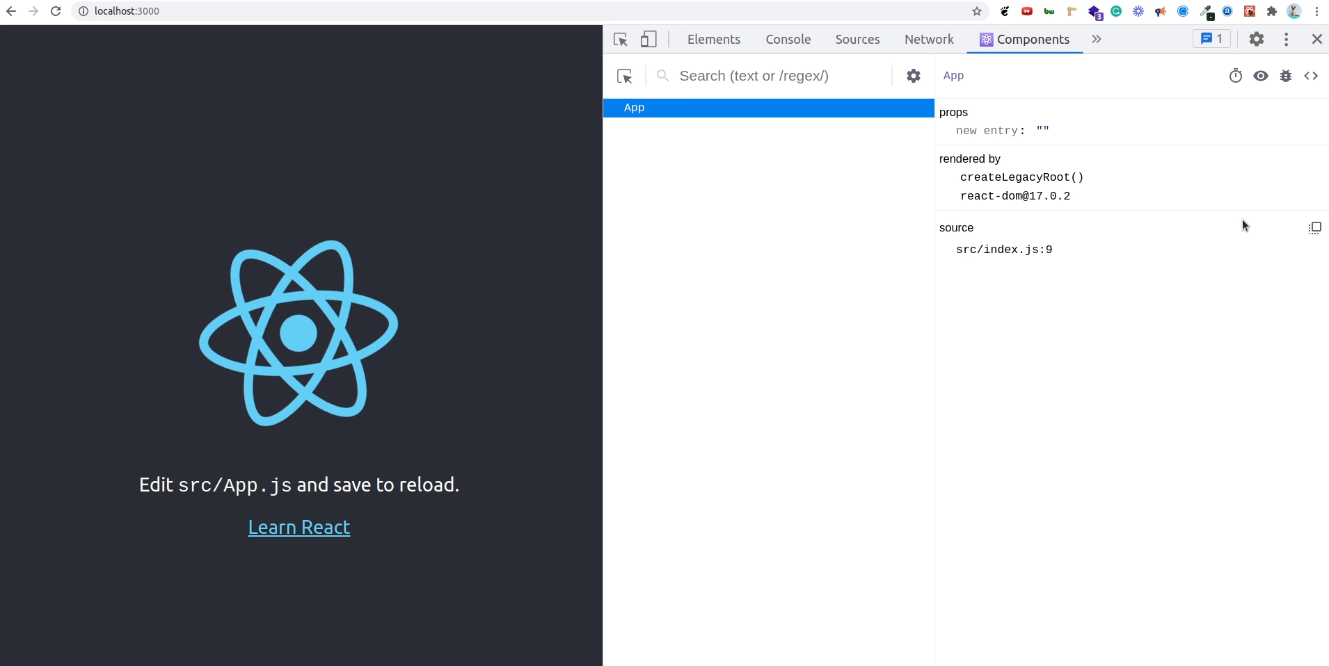
Task: Switch to the Sources tab
Action: (x=857, y=40)
